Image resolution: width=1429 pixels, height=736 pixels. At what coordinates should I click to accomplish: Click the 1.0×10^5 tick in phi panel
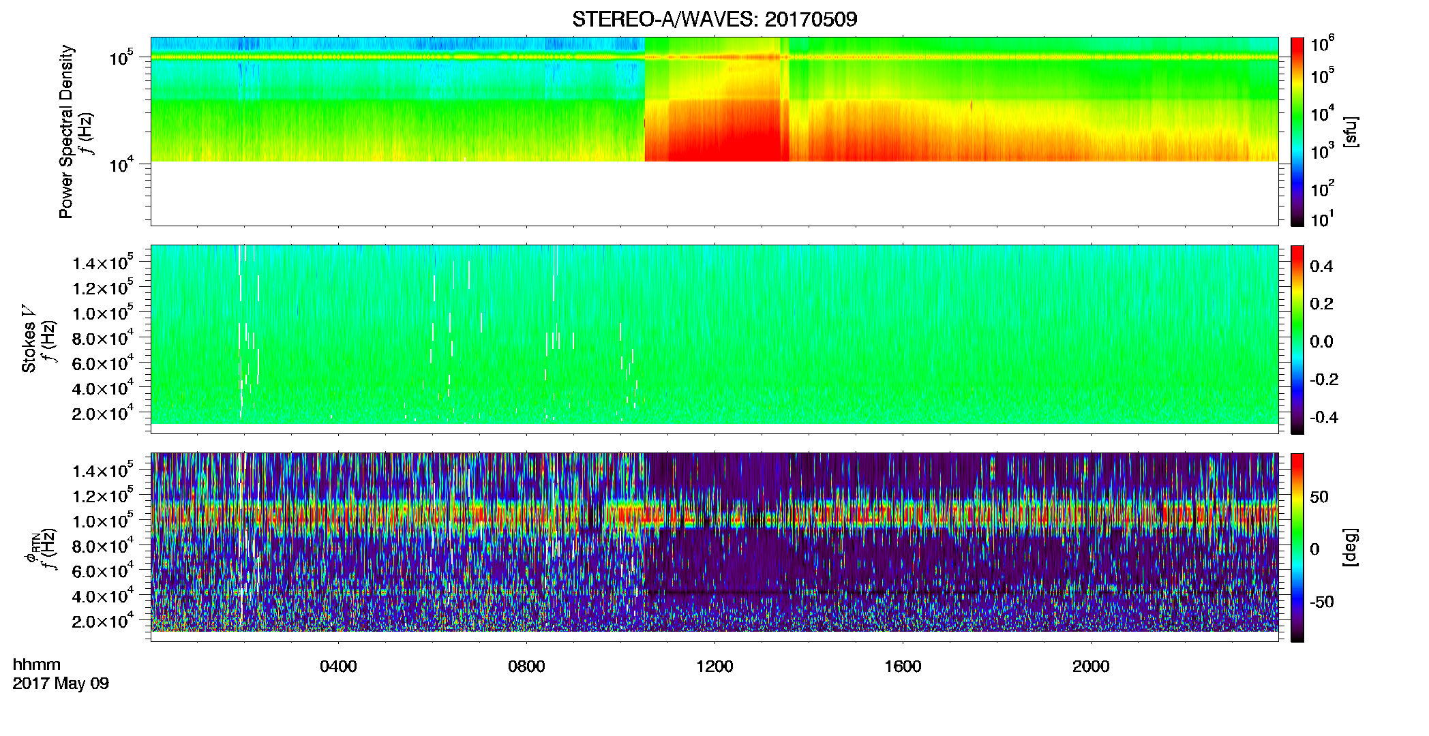coord(103,521)
